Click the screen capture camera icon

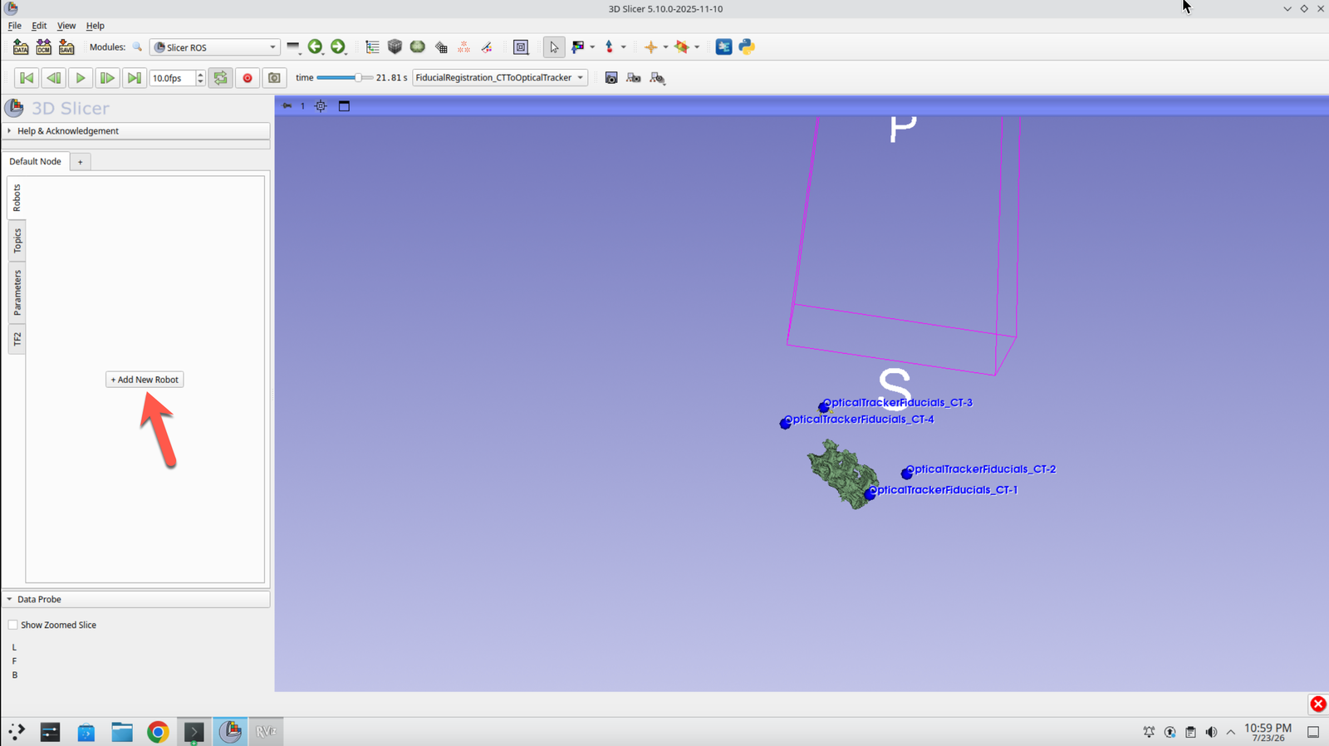(611, 78)
